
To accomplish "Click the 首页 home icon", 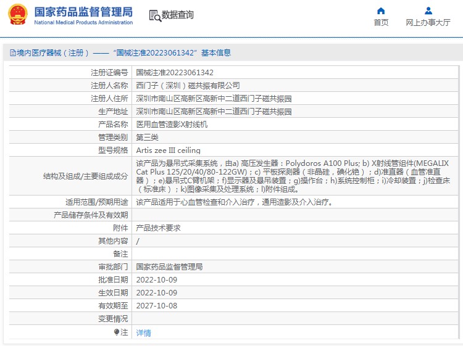I will point(381,11).
